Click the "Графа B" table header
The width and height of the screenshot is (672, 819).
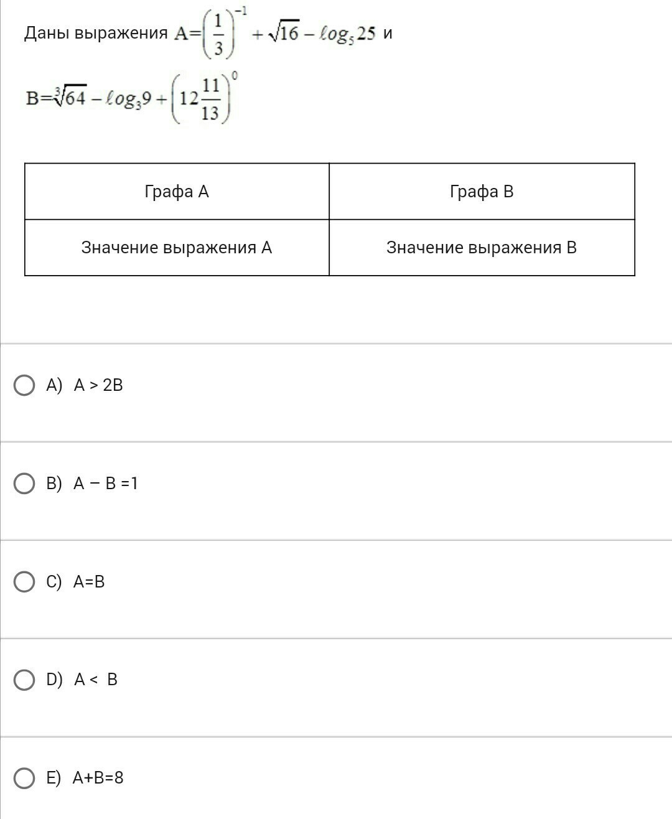coord(482,192)
